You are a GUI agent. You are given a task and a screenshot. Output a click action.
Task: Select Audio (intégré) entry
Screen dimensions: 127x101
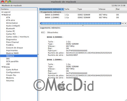(13, 26)
